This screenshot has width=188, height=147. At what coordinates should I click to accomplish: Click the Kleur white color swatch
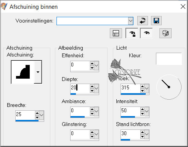pos(169,59)
